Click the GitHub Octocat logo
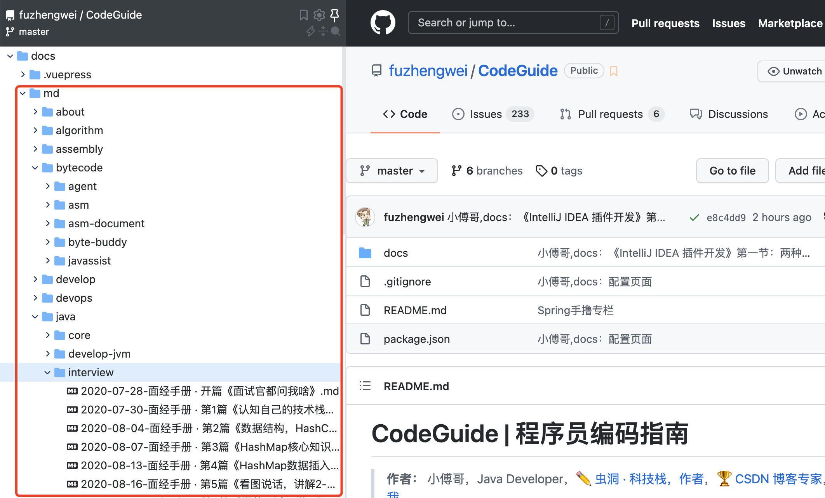Image resolution: width=825 pixels, height=498 pixels. (x=383, y=22)
